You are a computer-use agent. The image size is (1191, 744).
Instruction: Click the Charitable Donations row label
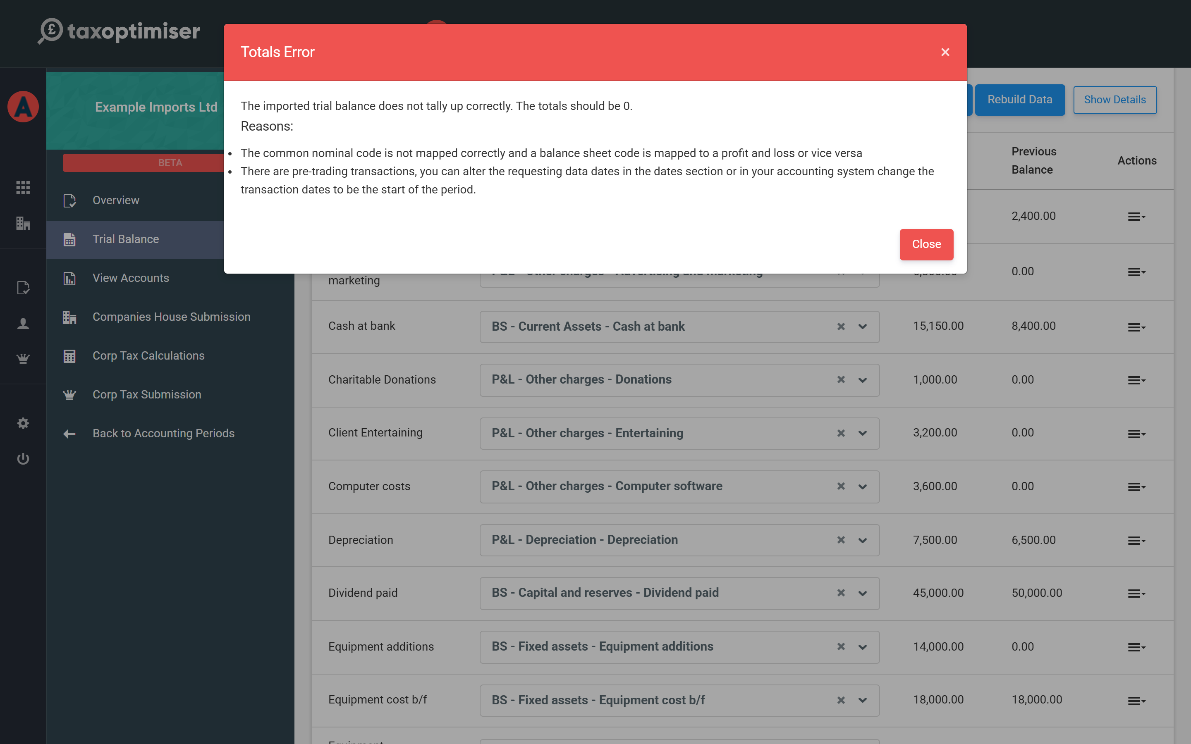pyautogui.click(x=382, y=380)
